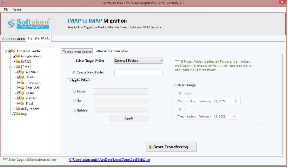
Task: Collapse the [Gmail] tree node
Action: coord(11,67)
